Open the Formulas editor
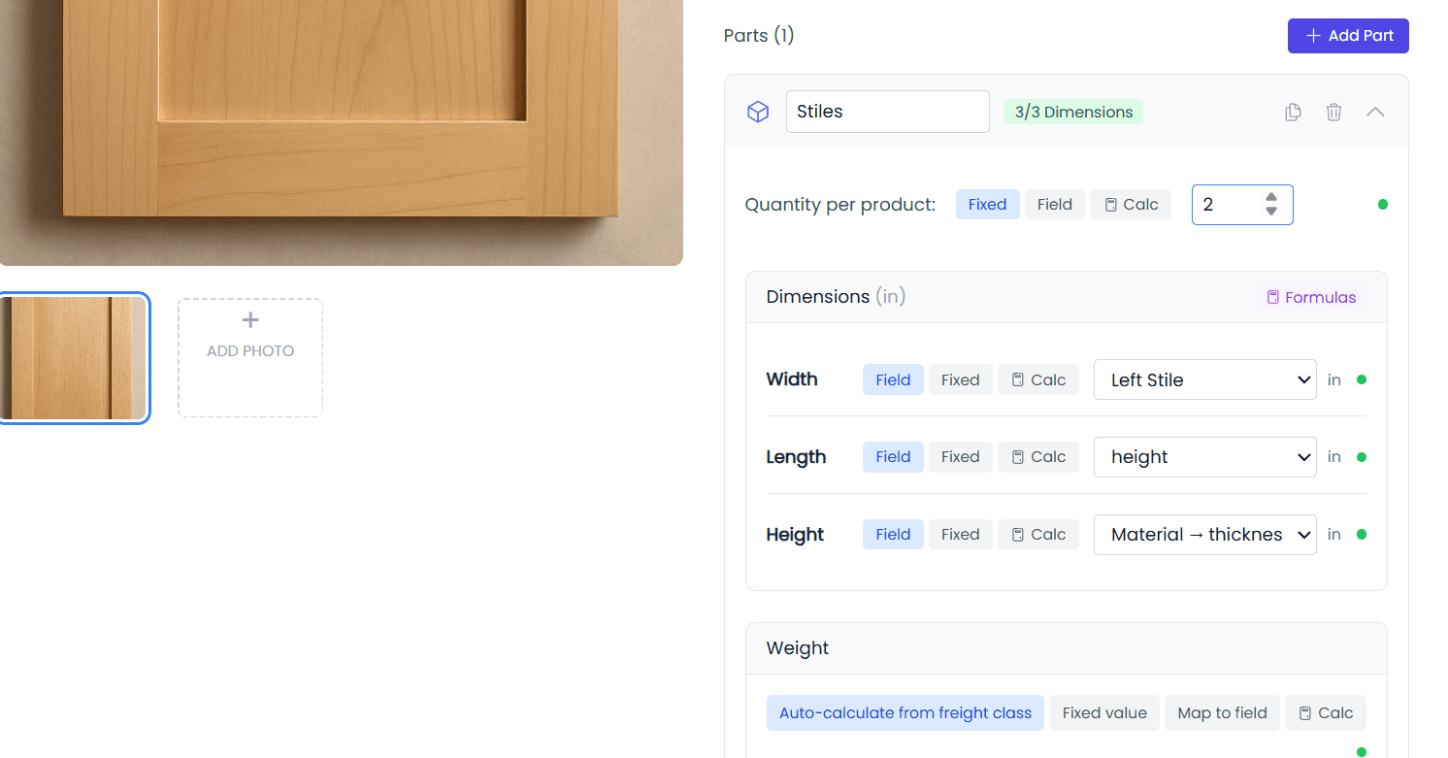Image resolution: width=1448 pixels, height=758 pixels. pos(1311,297)
